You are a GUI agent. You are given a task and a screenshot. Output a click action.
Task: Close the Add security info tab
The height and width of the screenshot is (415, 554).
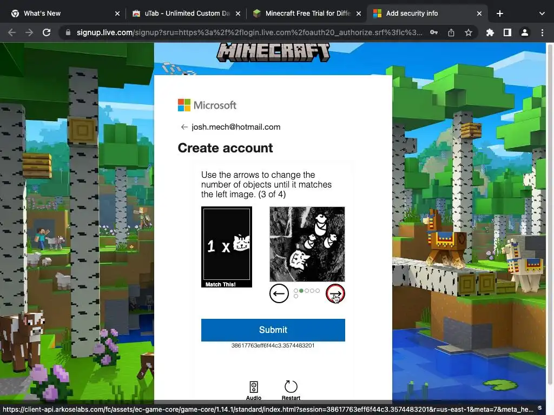[479, 14]
